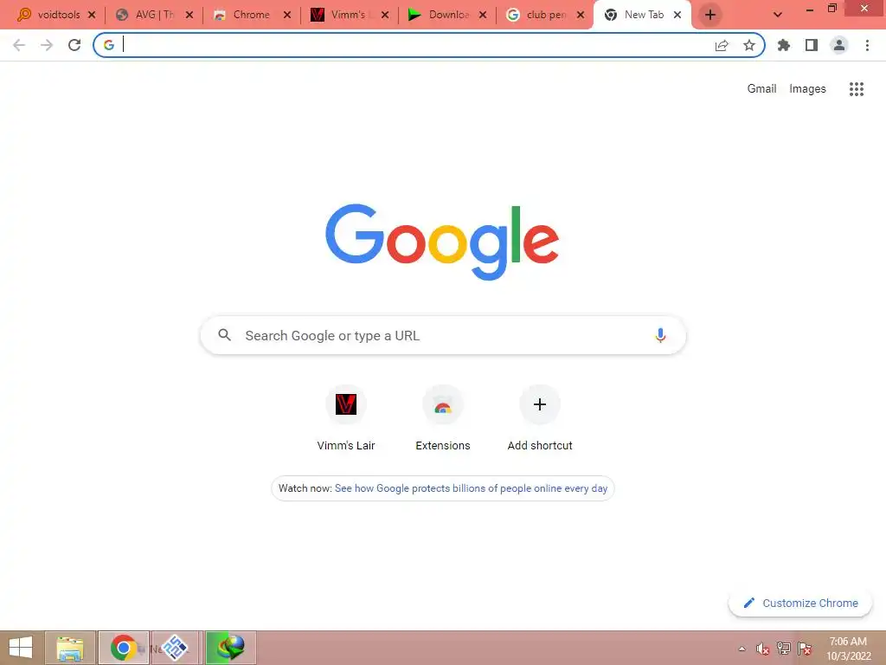Open Gmail link
The image size is (886, 665).
[761, 89]
